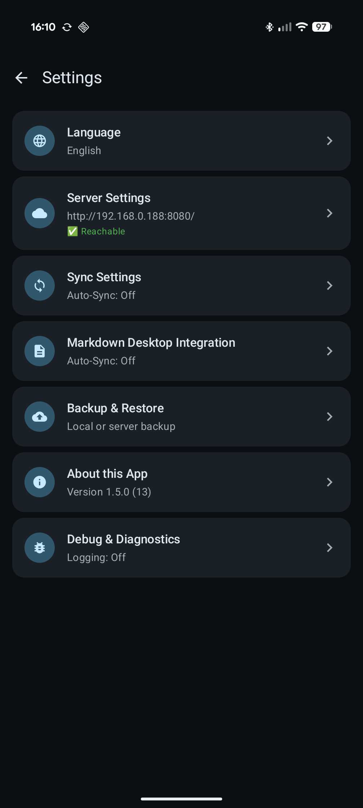Tap the circular-arrows Sync Settings icon
This screenshot has width=363, height=808.
pos(40,286)
